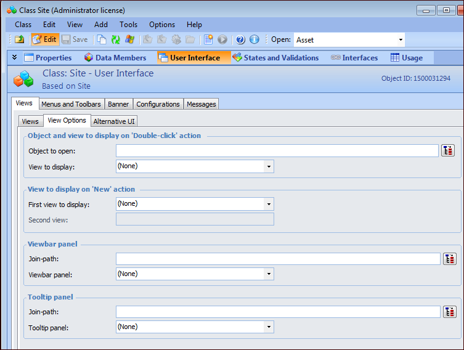Expand the Viewbar panel dropdown

(269, 274)
